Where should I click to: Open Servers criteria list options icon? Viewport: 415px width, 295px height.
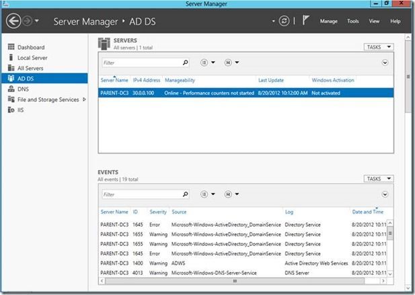(204, 62)
